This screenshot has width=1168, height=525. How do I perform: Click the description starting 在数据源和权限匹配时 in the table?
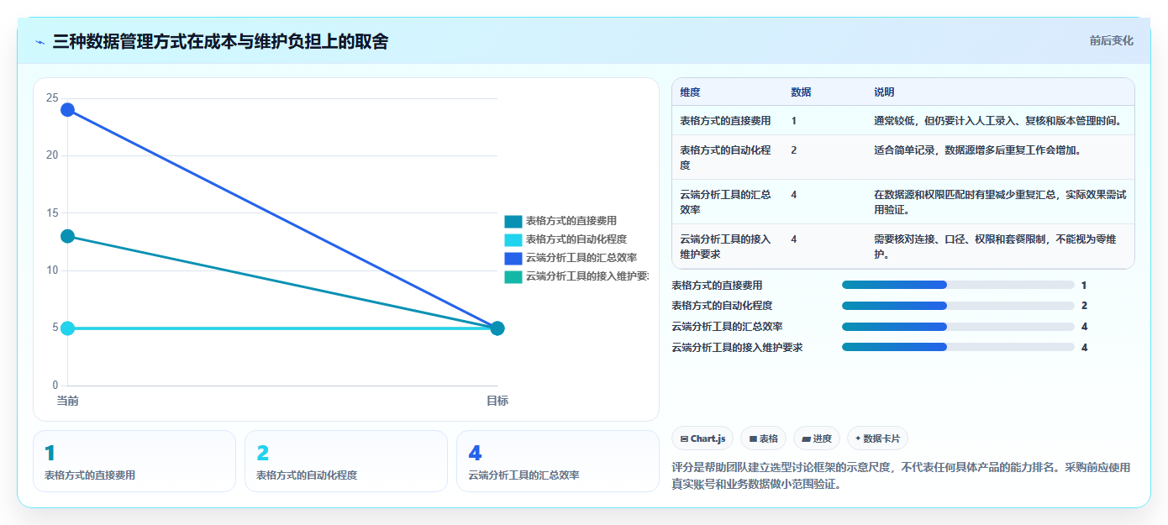[1000, 202]
